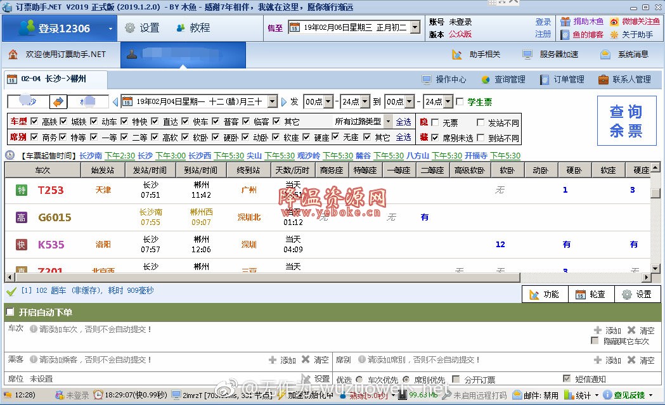Image resolution: width=665 pixels, height=405 pixels.
Task: Toggle the 高铁 train type checkbox
Action: click(34, 121)
